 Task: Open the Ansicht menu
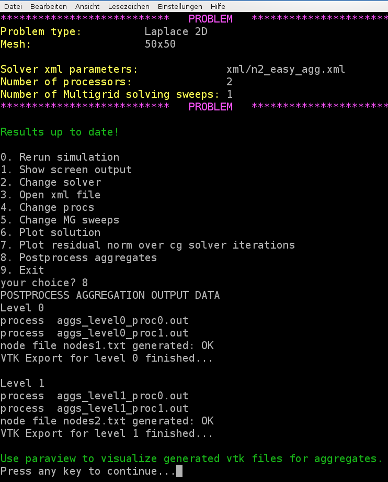point(87,6)
